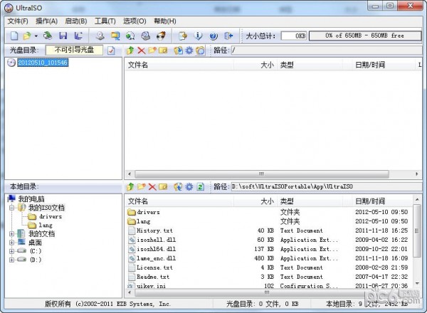
Task: Click the Open CD/DVD disc icon
Action: [48, 36]
